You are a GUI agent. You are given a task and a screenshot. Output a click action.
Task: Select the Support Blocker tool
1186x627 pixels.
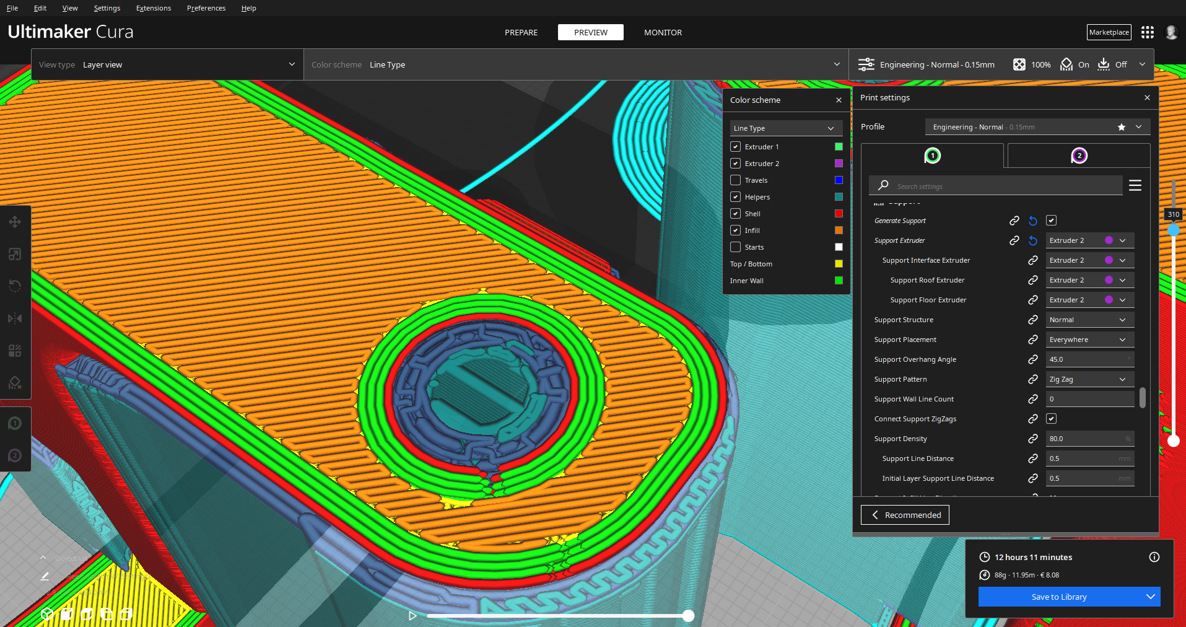click(15, 383)
